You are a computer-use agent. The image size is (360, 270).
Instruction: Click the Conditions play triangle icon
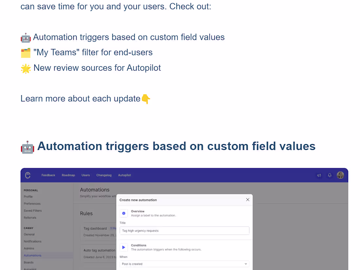(124, 247)
